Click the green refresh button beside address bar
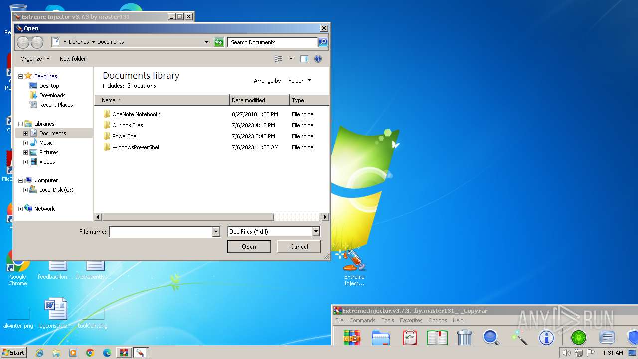638x359 pixels. click(x=219, y=42)
